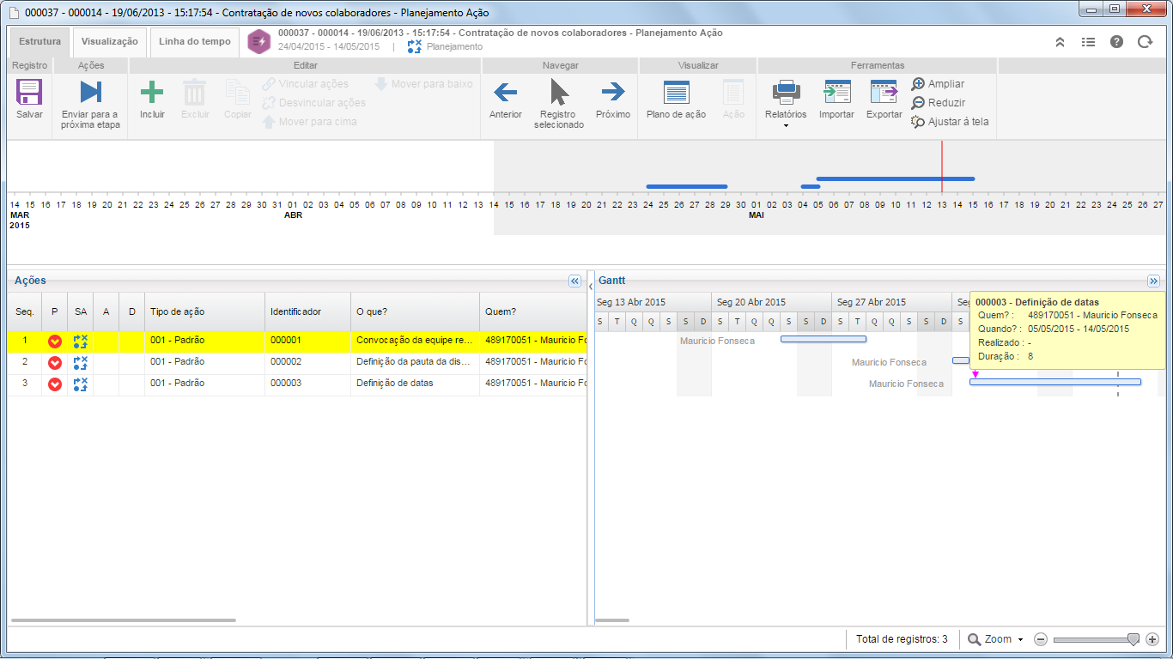Click the collapse ribbon double-chevron icon

tap(1061, 41)
